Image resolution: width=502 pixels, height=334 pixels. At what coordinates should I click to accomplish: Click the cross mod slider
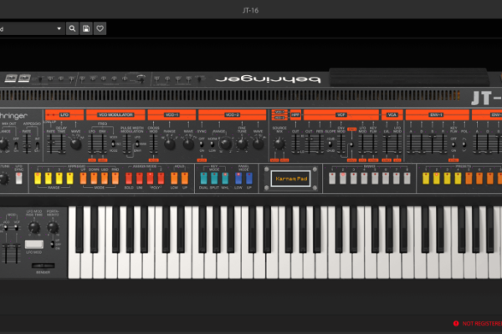point(154,144)
